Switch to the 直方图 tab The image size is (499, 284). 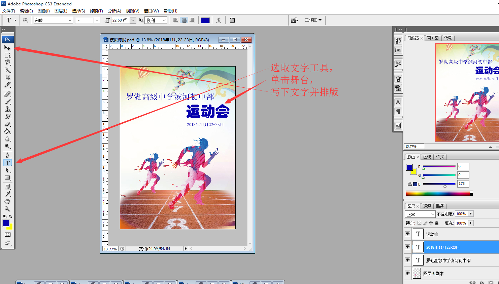(x=433, y=38)
